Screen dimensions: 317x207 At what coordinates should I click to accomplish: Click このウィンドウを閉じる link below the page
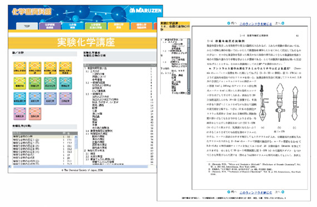(255, 193)
